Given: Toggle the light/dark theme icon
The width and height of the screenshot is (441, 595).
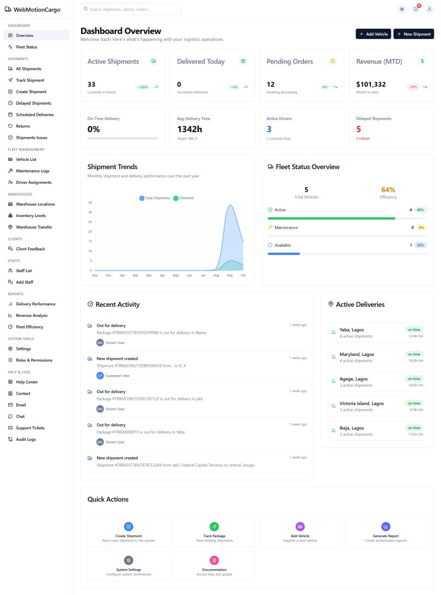Looking at the screenshot, I should coord(401,9).
